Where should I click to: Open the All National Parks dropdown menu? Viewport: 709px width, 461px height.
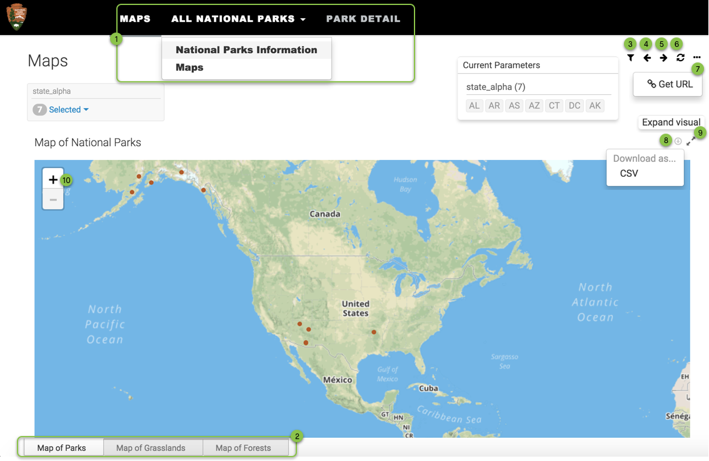point(238,19)
